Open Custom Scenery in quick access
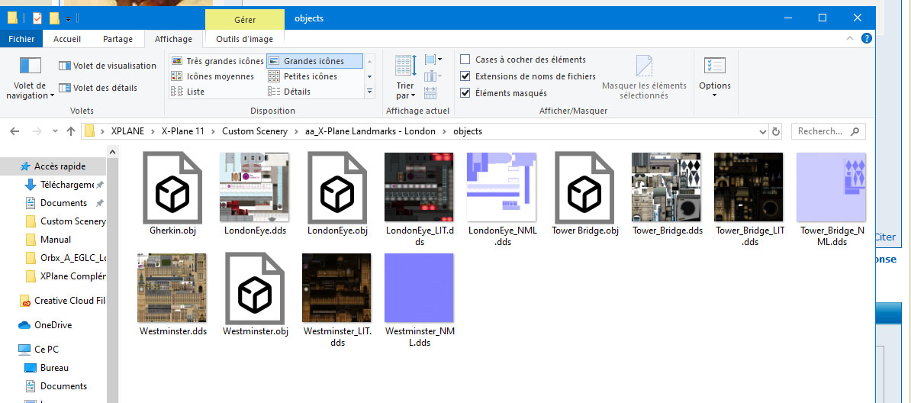 click(66, 221)
